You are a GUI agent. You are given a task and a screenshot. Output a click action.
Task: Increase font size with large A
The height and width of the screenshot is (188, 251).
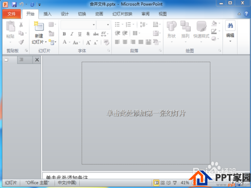pos(88,43)
